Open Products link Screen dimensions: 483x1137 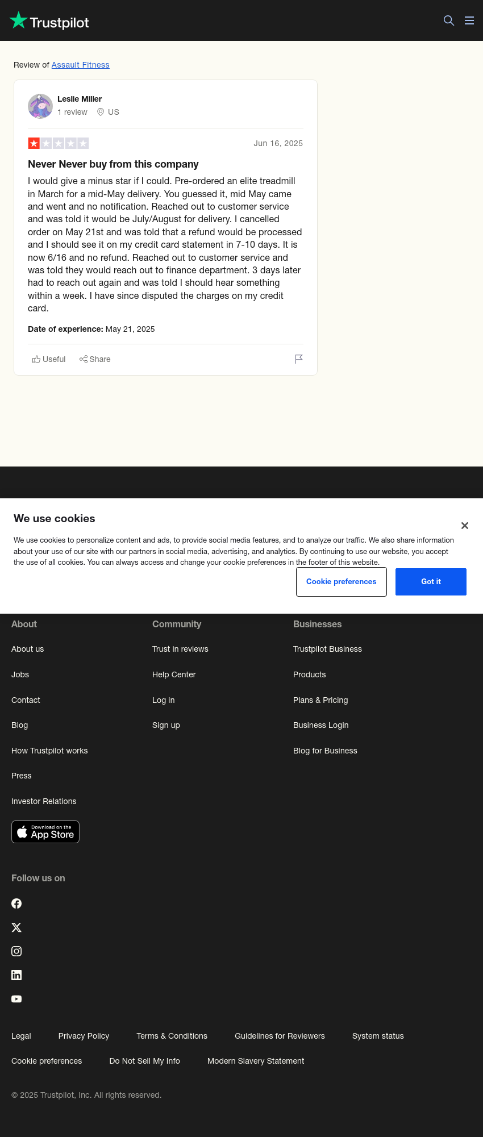tap(310, 674)
